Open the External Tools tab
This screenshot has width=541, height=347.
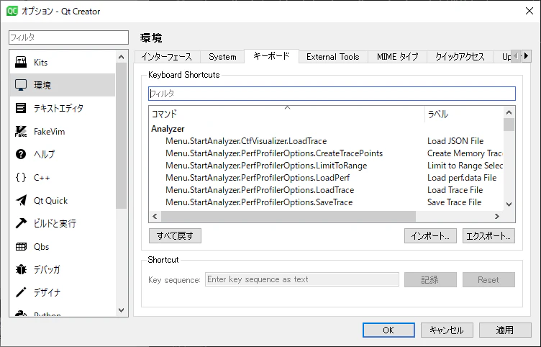point(333,57)
